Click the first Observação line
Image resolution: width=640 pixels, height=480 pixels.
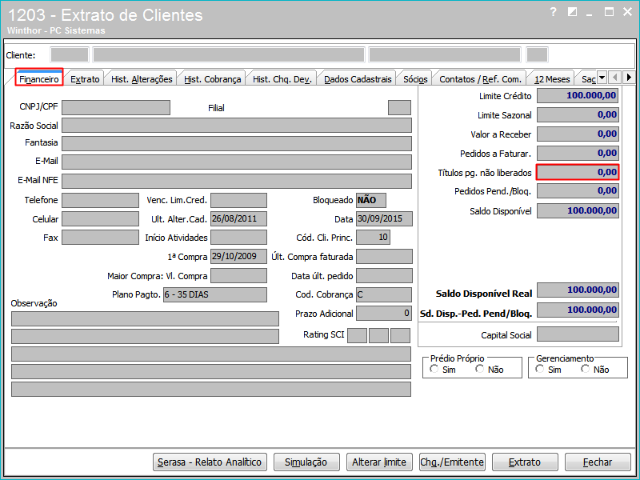pyautogui.click(x=145, y=318)
